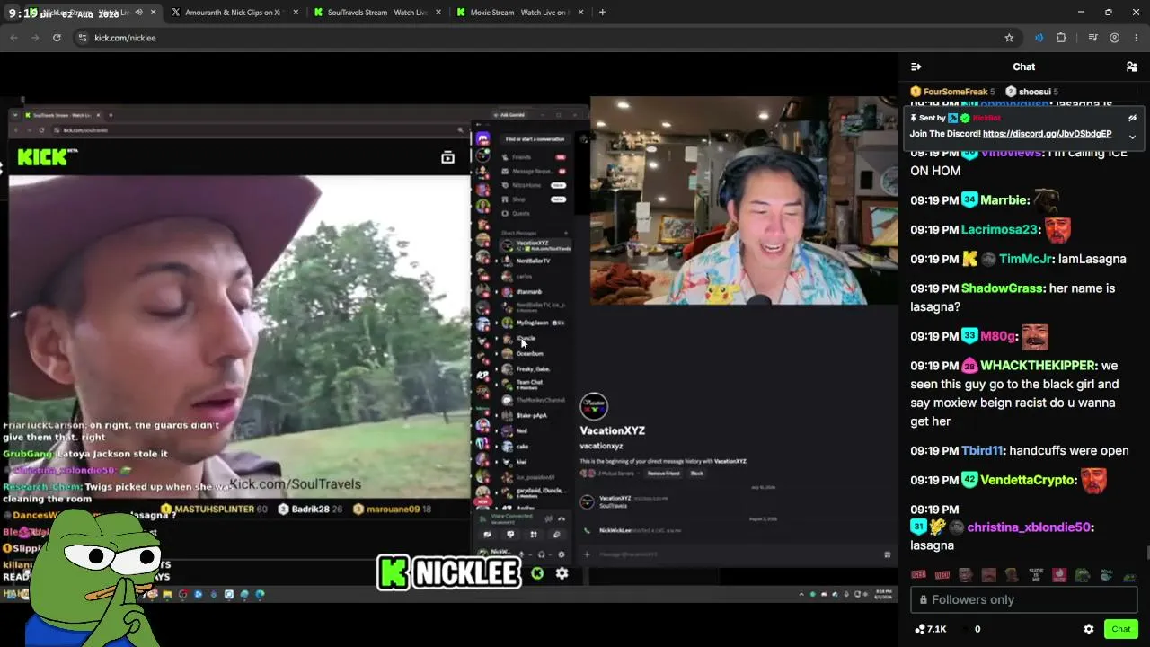Expand the pinned Discord message chevron

[1132, 137]
